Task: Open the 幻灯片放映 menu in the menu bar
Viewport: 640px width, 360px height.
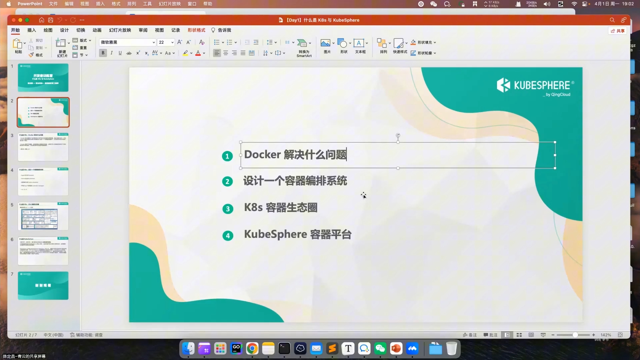Action: (x=170, y=4)
